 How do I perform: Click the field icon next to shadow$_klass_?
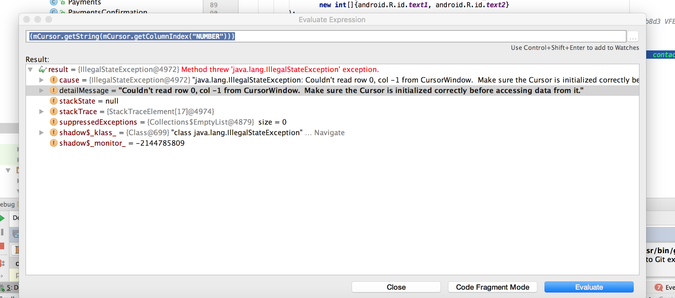click(53, 133)
